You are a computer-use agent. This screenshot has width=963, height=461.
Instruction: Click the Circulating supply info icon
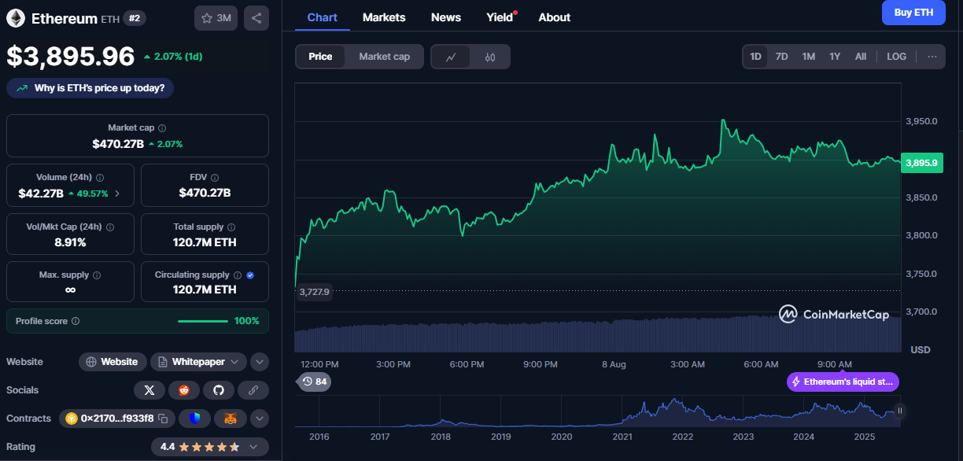point(238,275)
